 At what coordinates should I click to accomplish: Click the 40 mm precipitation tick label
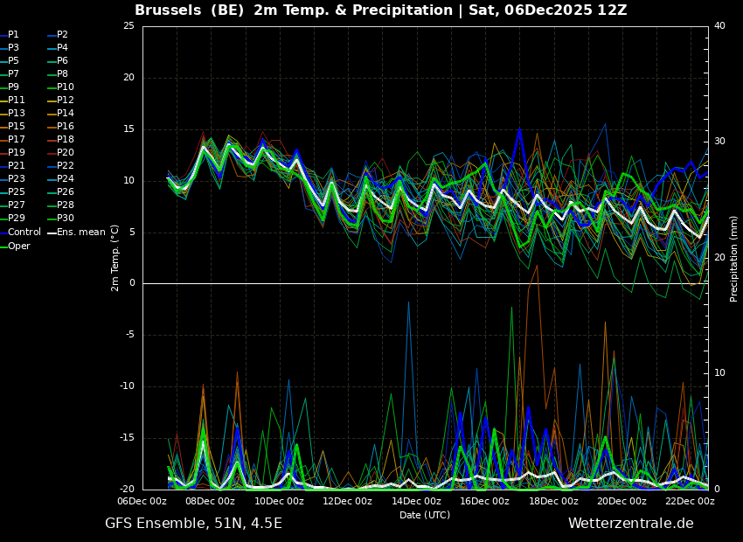[719, 25]
